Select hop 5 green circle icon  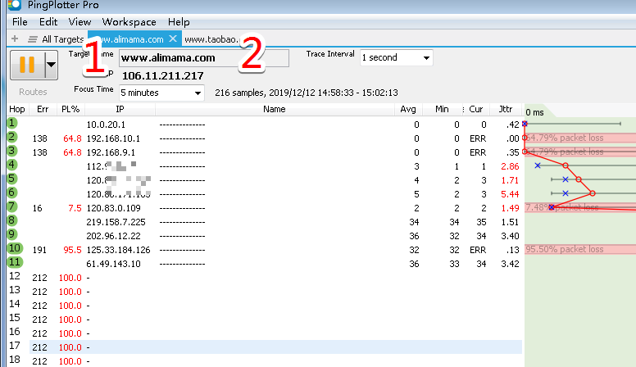pyautogui.click(x=12, y=179)
